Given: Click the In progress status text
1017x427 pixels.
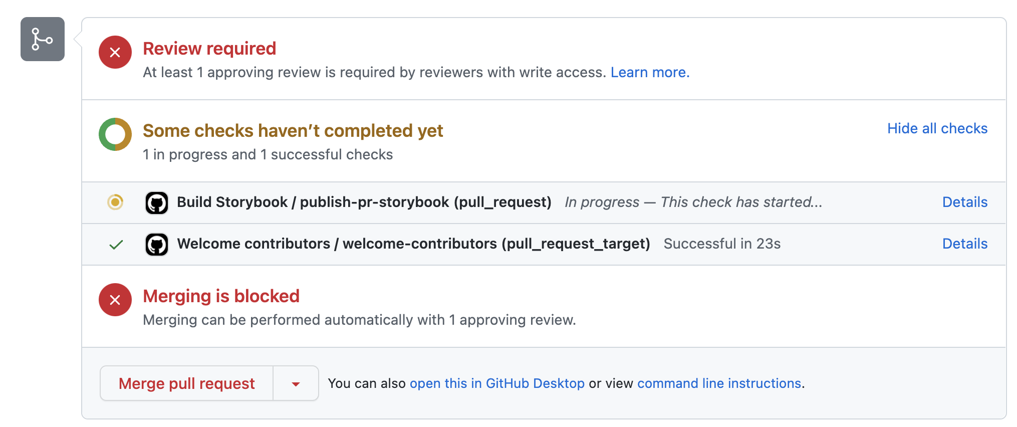Looking at the screenshot, I should coord(693,202).
